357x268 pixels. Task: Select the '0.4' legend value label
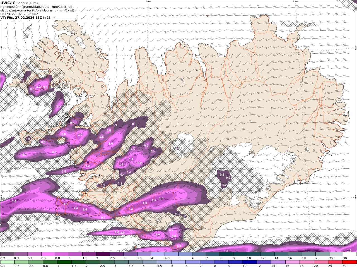(x=30, y=258)
